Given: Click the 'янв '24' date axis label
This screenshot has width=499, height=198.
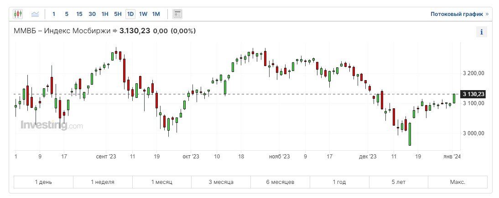Looking at the screenshot, I should pyautogui.click(x=452, y=157).
